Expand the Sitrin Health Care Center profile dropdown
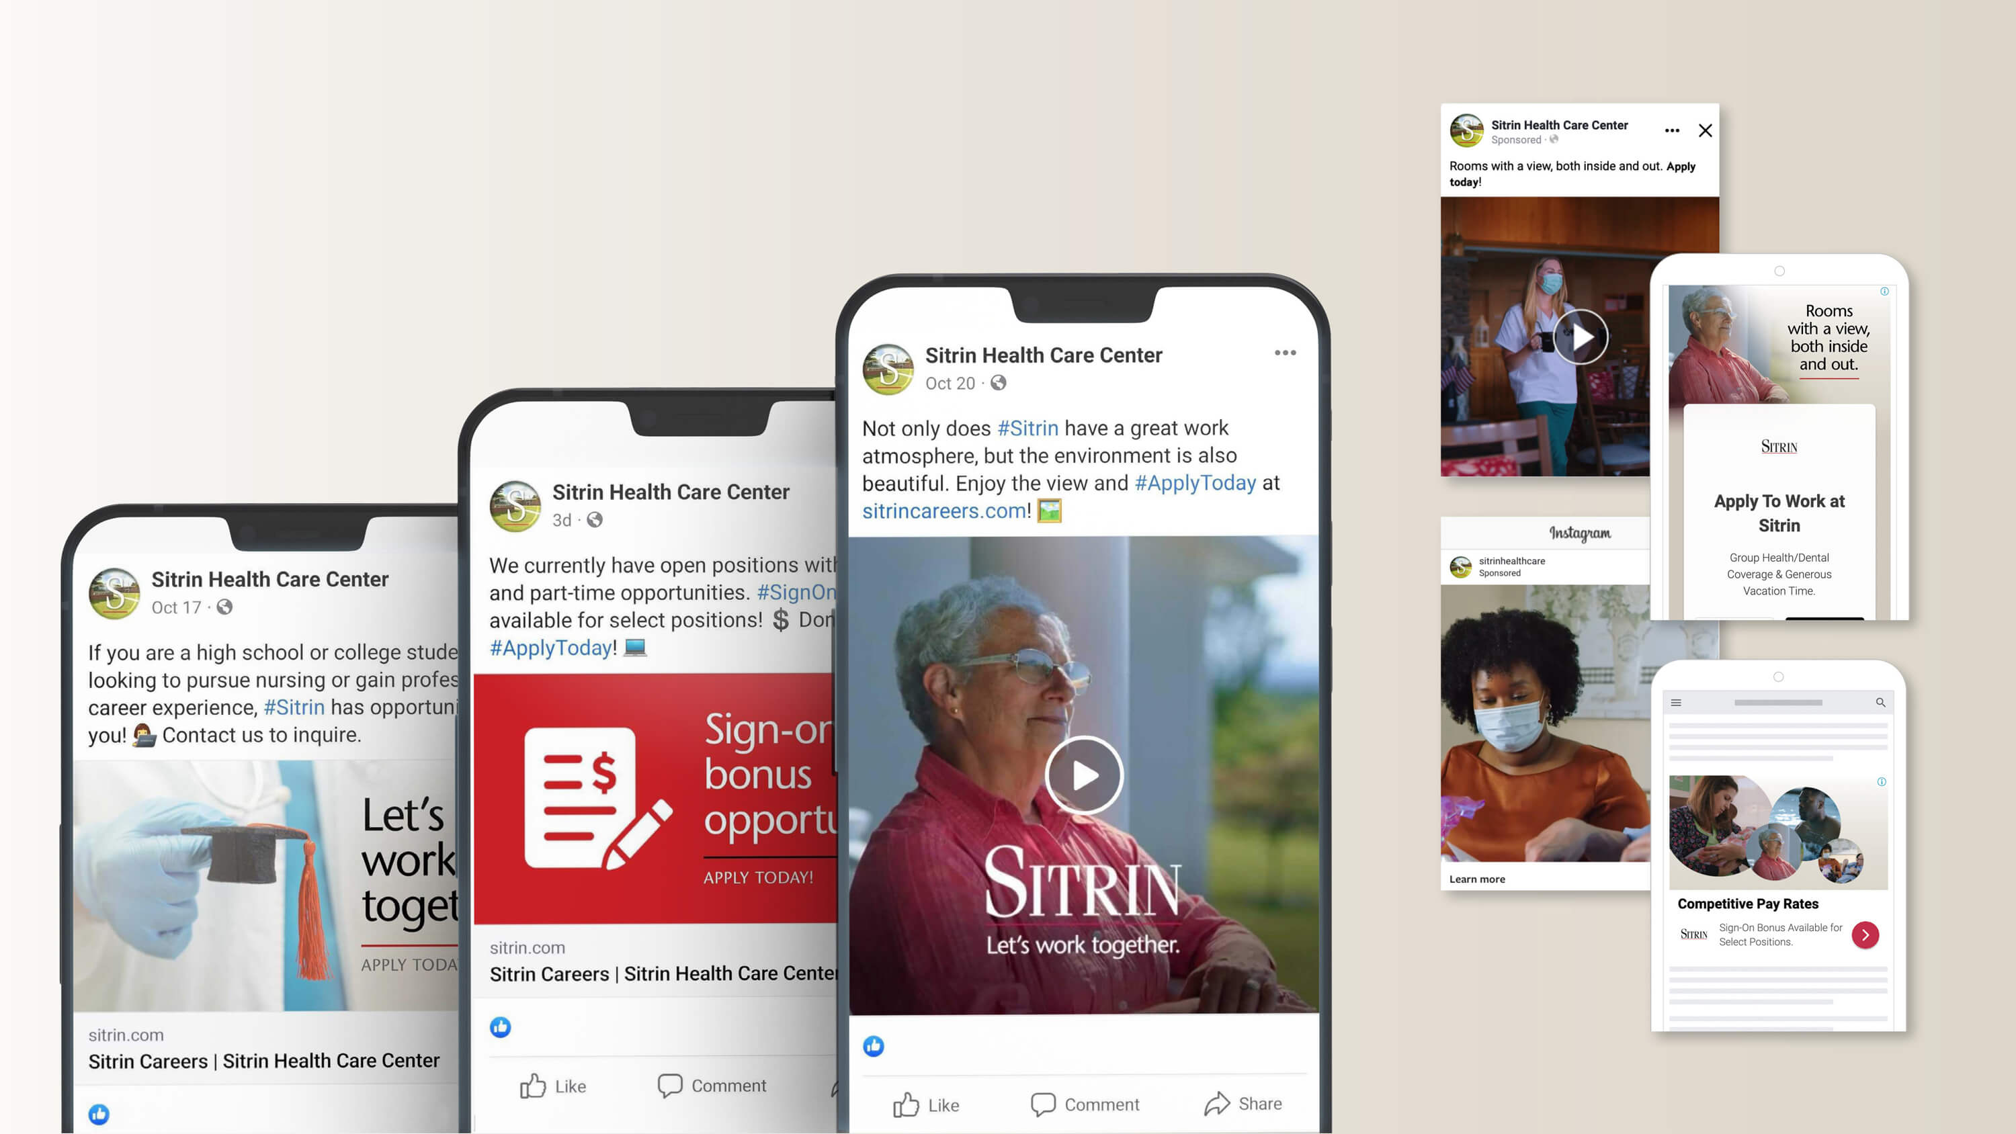This screenshot has width=2016, height=1134. click(x=1285, y=355)
